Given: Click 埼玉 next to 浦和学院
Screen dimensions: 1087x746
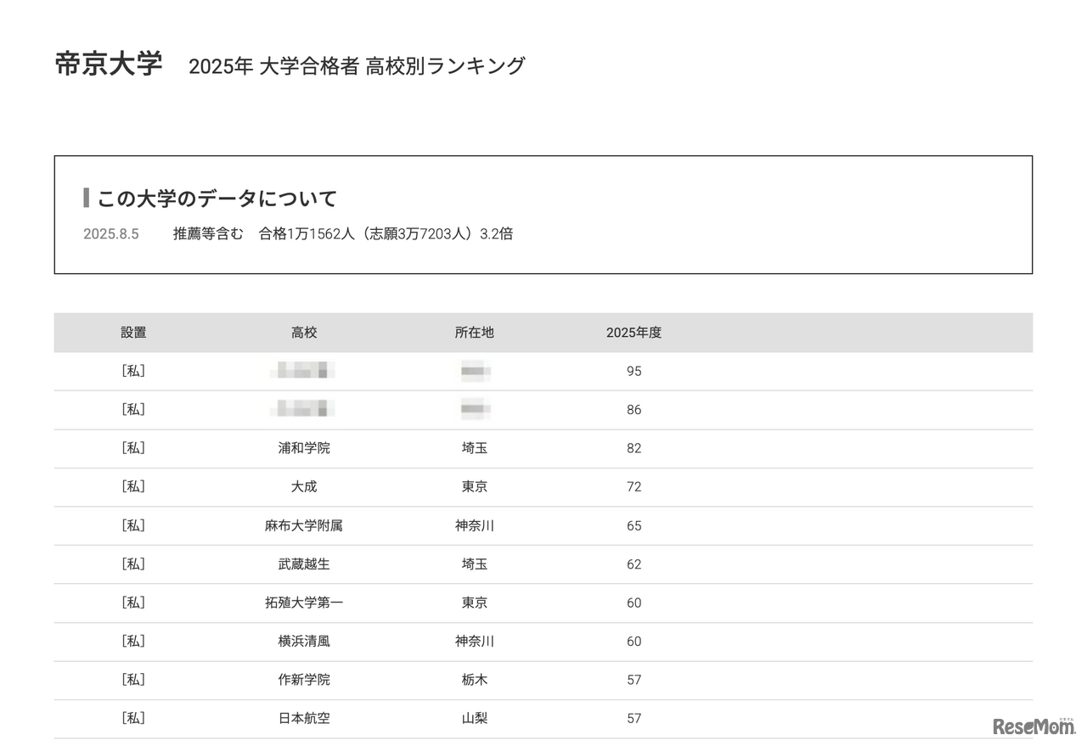Looking at the screenshot, I should coord(474,448).
